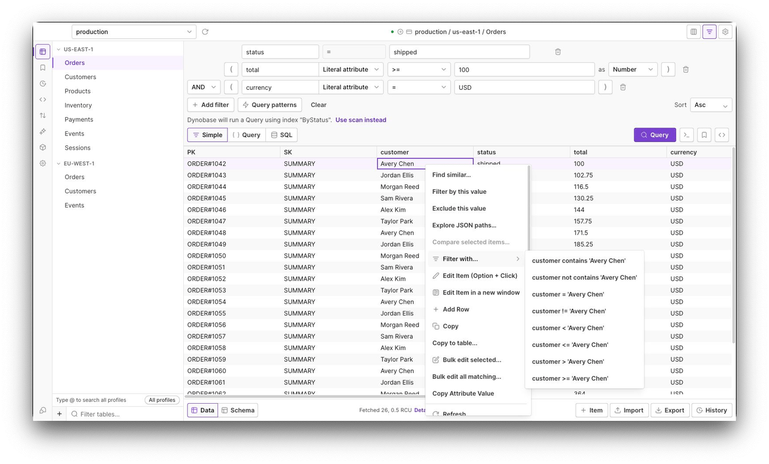Viewport: 769px width, 464px height.
Task: Choose Filter by this value
Action: coord(476,192)
